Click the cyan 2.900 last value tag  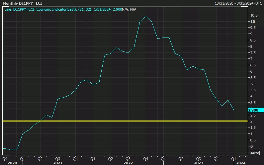pyautogui.click(x=254, y=110)
